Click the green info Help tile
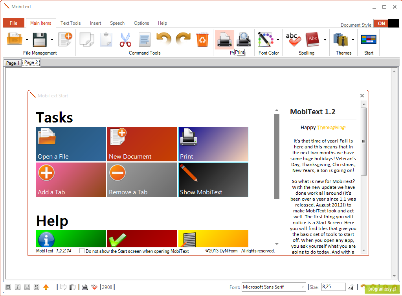This screenshot has height=296, width=402. (x=71, y=238)
